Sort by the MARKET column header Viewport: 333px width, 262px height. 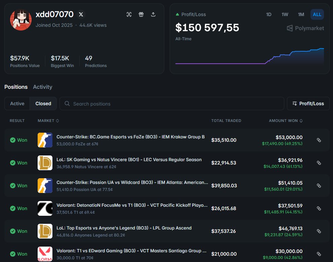pyautogui.click(x=48, y=121)
